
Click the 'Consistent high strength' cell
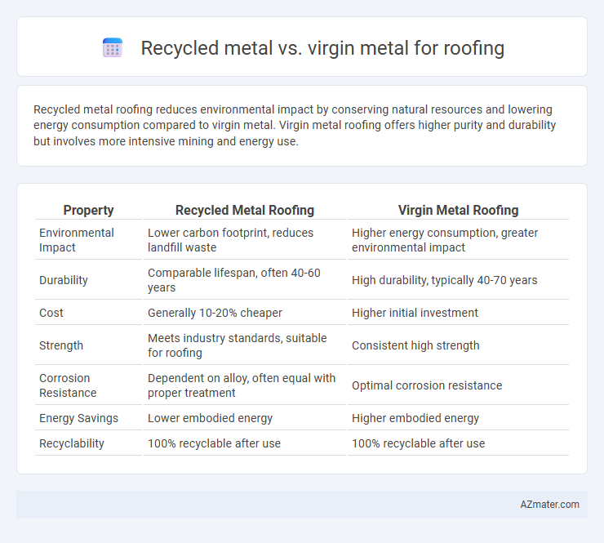coord(415,345)
